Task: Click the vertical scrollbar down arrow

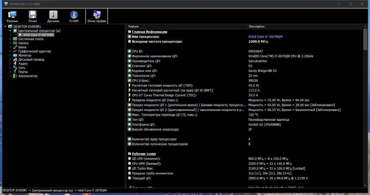Action: point(365,185)
